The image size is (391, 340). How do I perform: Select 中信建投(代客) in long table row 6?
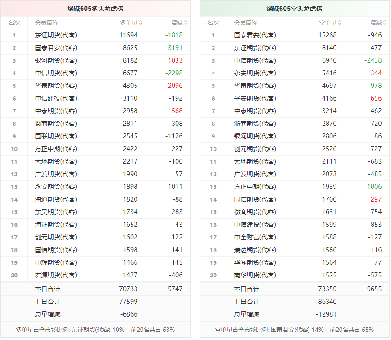click(56, 98)
